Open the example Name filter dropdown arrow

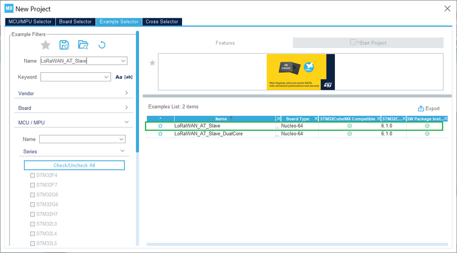124,61
